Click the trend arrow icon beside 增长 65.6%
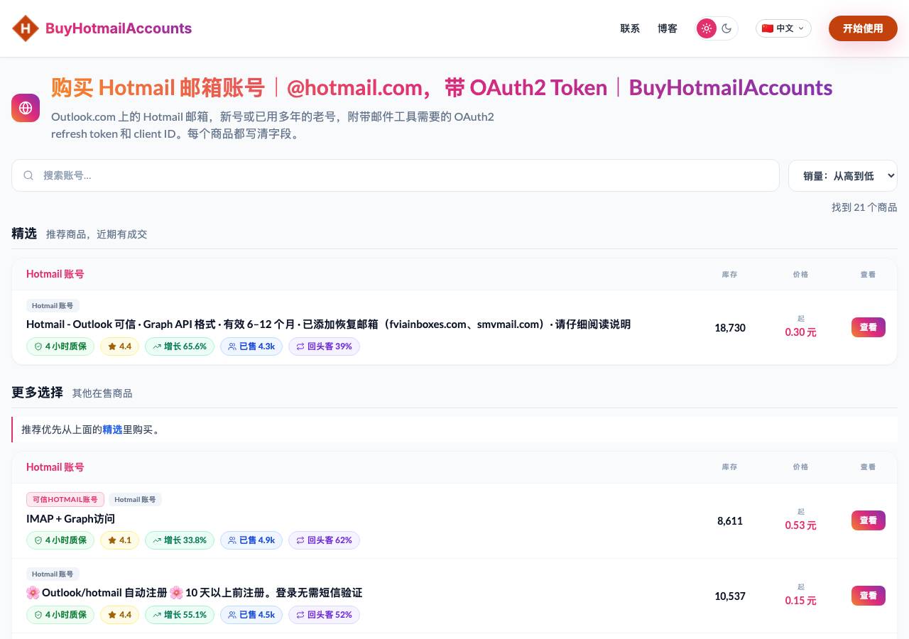This screenshot has height=639, width=909. click(x=157, y=346)
